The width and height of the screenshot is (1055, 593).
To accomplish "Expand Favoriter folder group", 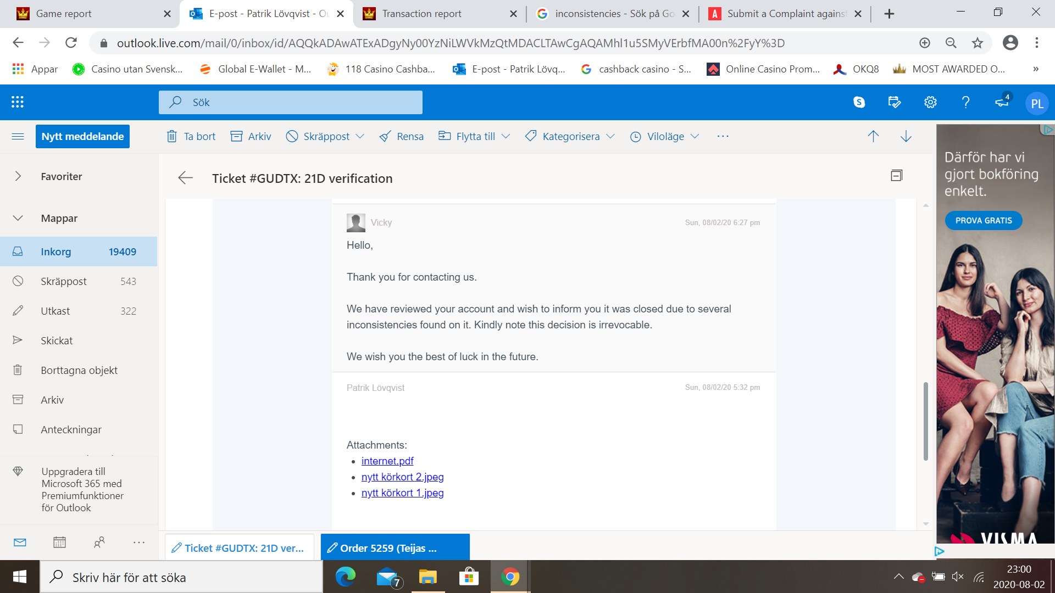I will pyautogui.click(x=18, y=176).
